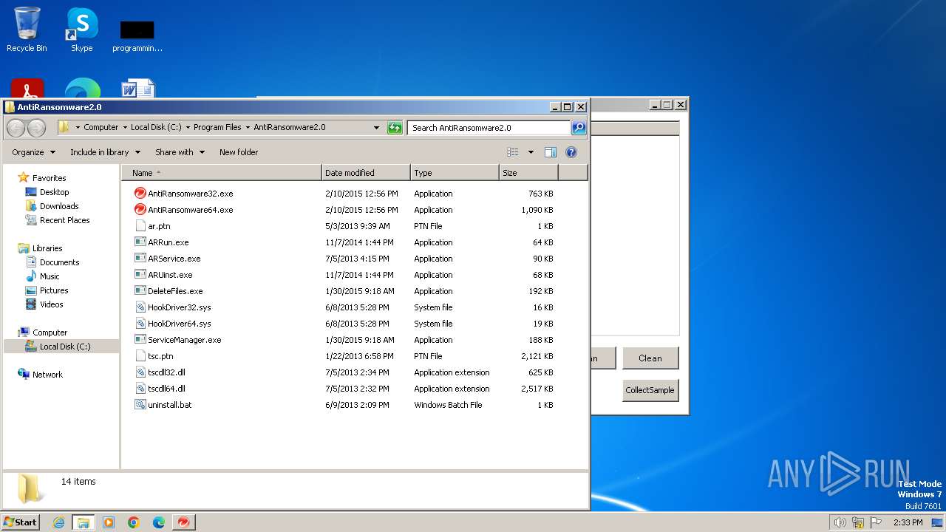The width and height of the screenshot is (946, 532).
Task: Sort files by Name column
Action: point(222,173)
